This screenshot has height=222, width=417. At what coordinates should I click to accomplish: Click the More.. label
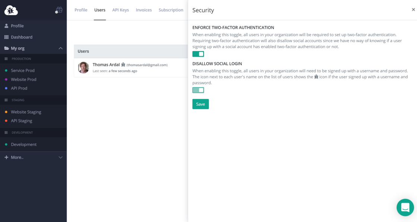(17, 157)
